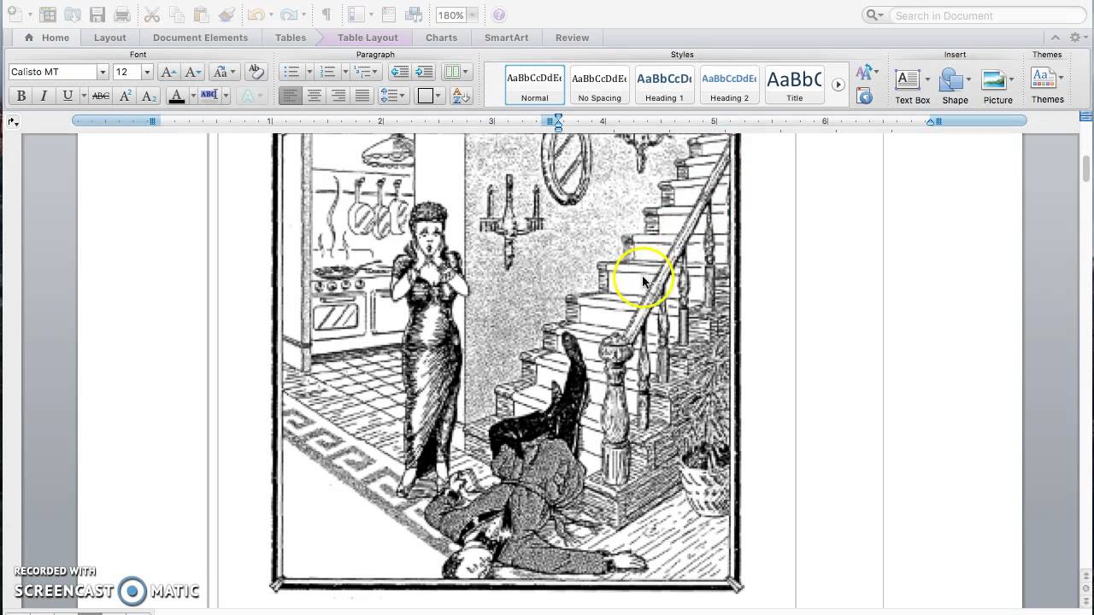Open the font size 12 dropdown
Viewport: 1094px width, 615px height.
(x=147, y=72)
